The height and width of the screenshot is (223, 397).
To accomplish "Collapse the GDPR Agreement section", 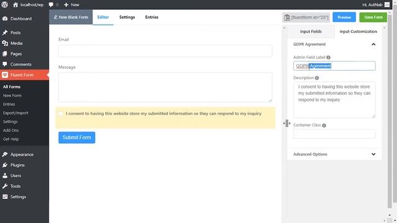I will [373, 44].
